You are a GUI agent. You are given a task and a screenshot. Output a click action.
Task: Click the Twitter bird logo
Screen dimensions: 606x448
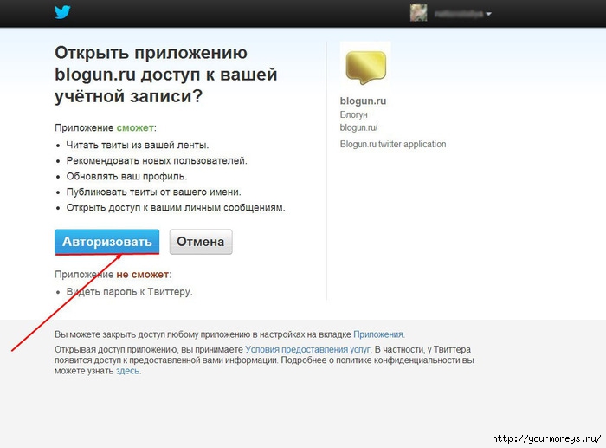(x=62, y=12)
